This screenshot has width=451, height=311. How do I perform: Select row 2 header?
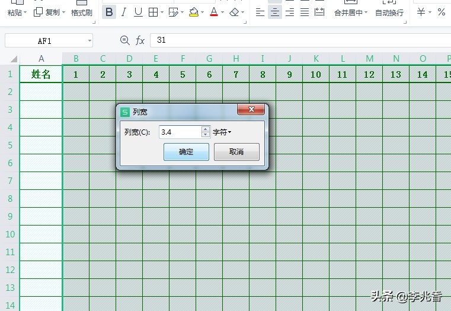10,92
